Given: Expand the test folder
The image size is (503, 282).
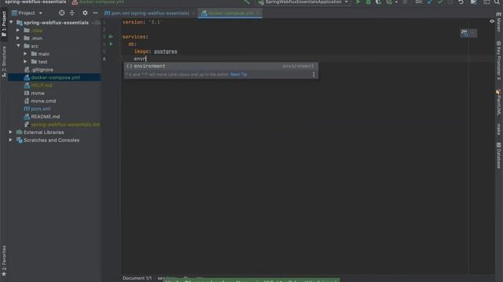Looking at the screenshot, I should coord(26,62).
